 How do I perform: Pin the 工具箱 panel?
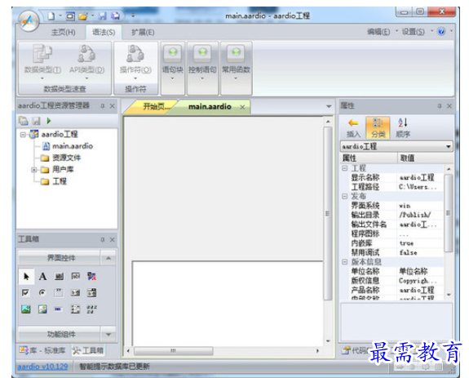coord(103,239)
